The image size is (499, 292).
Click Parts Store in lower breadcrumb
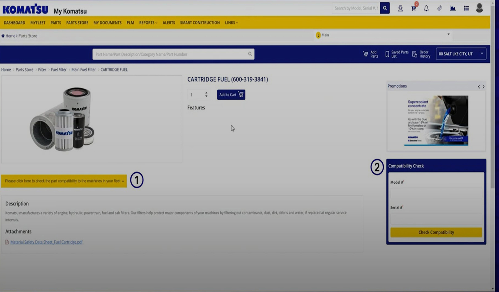click(x=24, y=70)
